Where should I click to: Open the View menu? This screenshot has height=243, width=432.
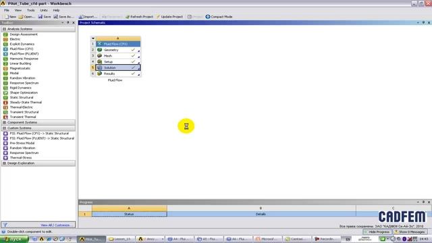click(18, 10)
